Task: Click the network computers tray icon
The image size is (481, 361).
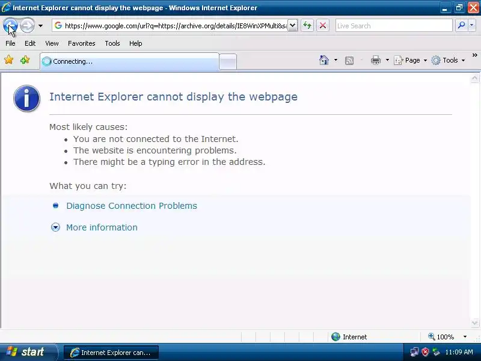Action: (x=414, y=352)
